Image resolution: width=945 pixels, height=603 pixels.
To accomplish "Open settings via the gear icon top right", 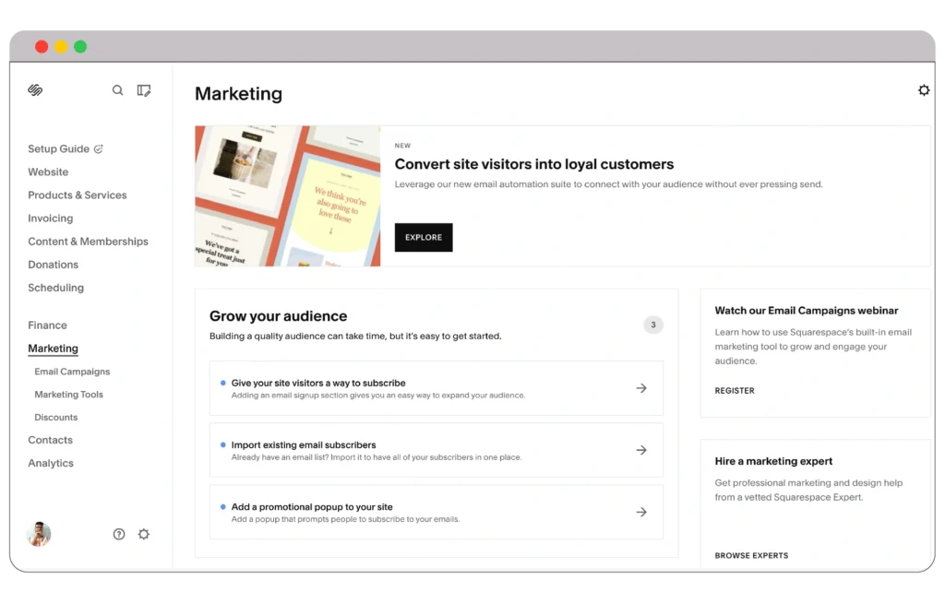I will point(924,89).
